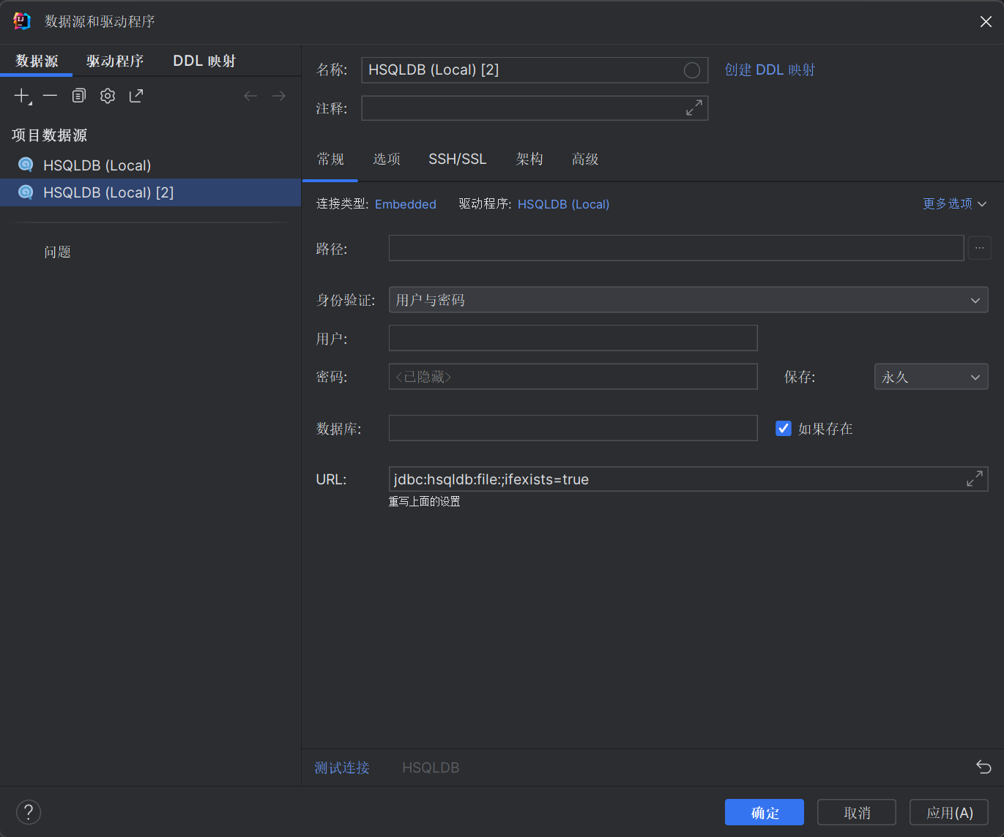
Task: Close the data sources dialog
Action: (986, 22)
